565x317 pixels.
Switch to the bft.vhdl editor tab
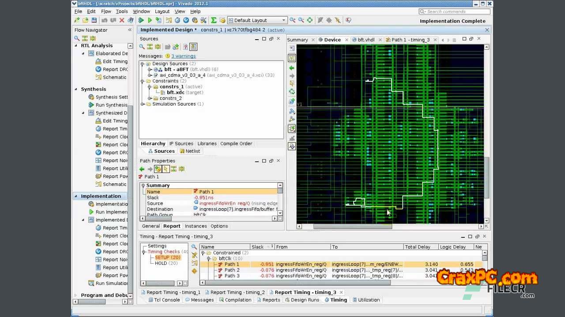pyautogui.click(x=366, y=40)
